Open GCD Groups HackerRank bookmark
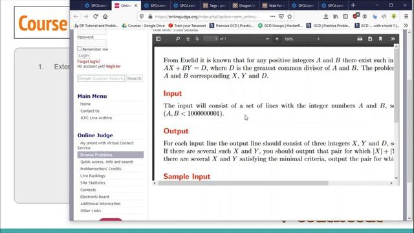414x233 pixels. [x=280, y=26]
